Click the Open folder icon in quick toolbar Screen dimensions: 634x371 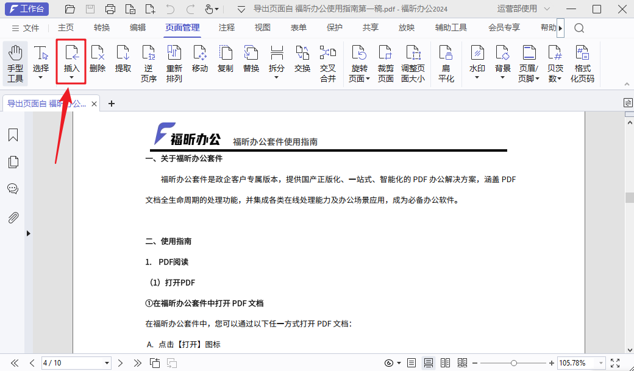pyautogui.click(x=70, y=9)
